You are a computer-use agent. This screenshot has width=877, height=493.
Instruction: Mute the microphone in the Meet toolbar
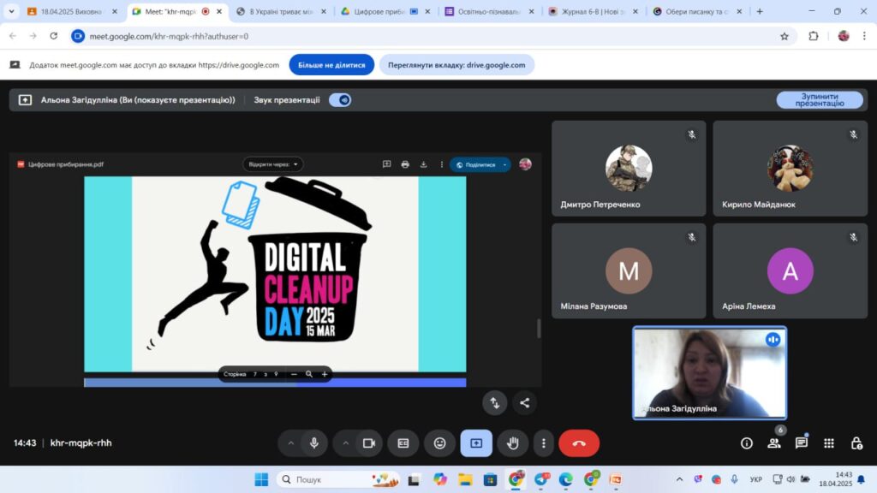pos(314,443)
